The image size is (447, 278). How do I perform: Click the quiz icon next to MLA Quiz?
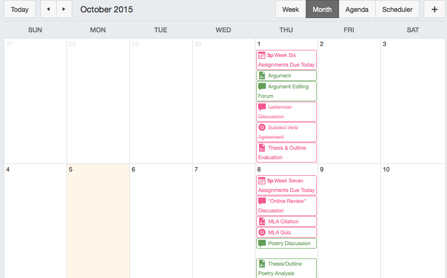click(262, 232)
